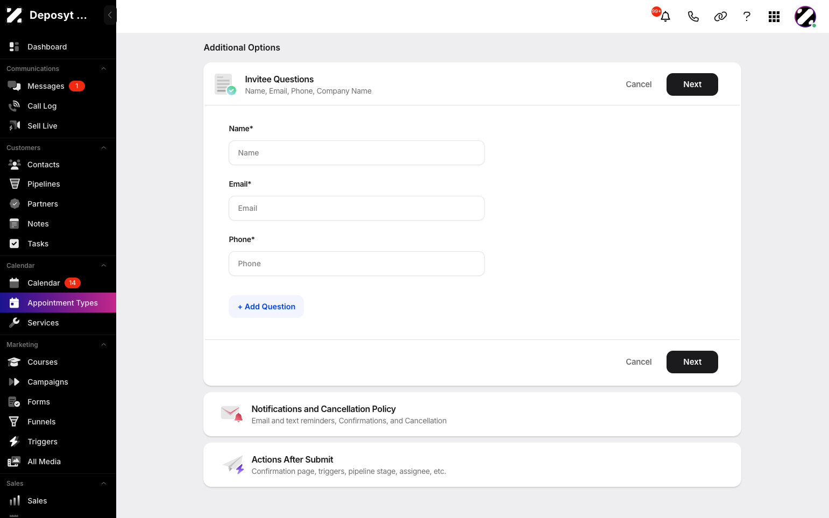Click the Call Log phone icon
Viewport: 829px width, 518px height.
15,106
